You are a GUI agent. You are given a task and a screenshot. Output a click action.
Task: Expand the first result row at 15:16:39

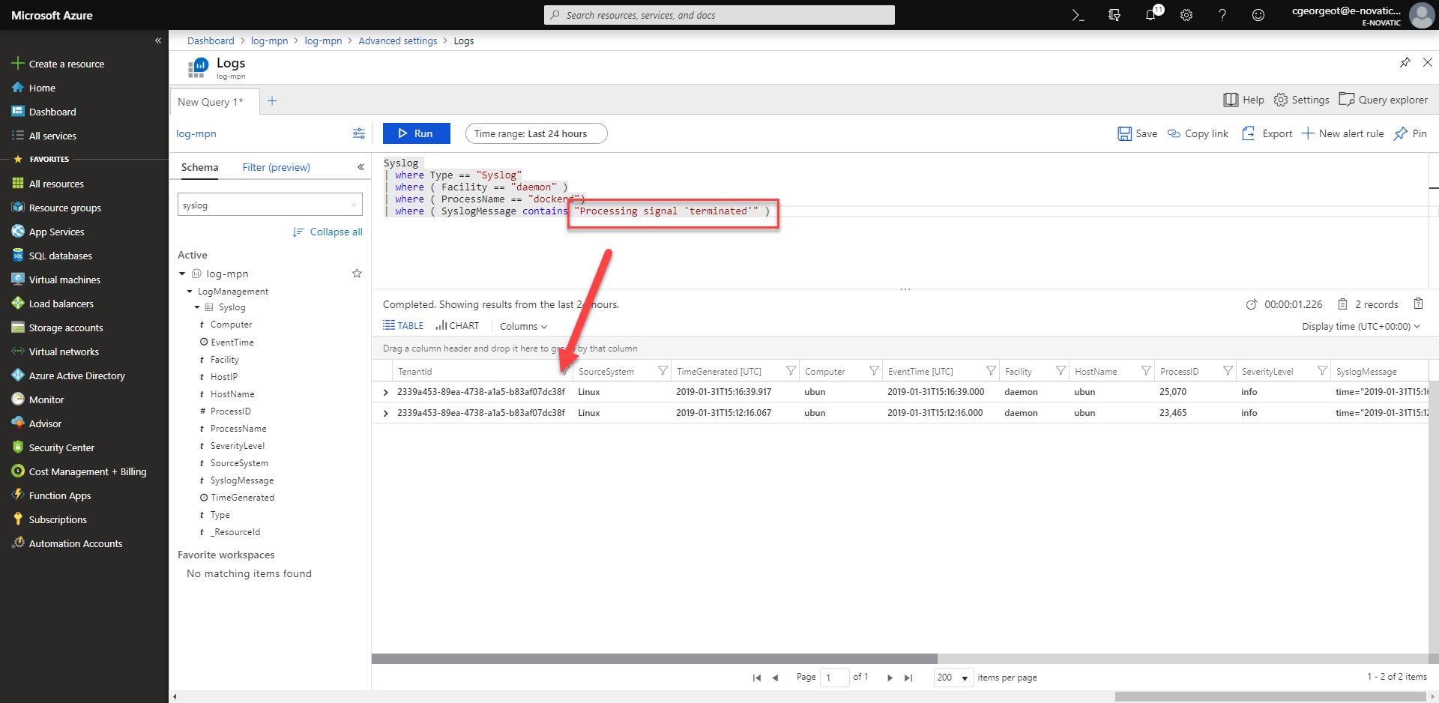386,392
